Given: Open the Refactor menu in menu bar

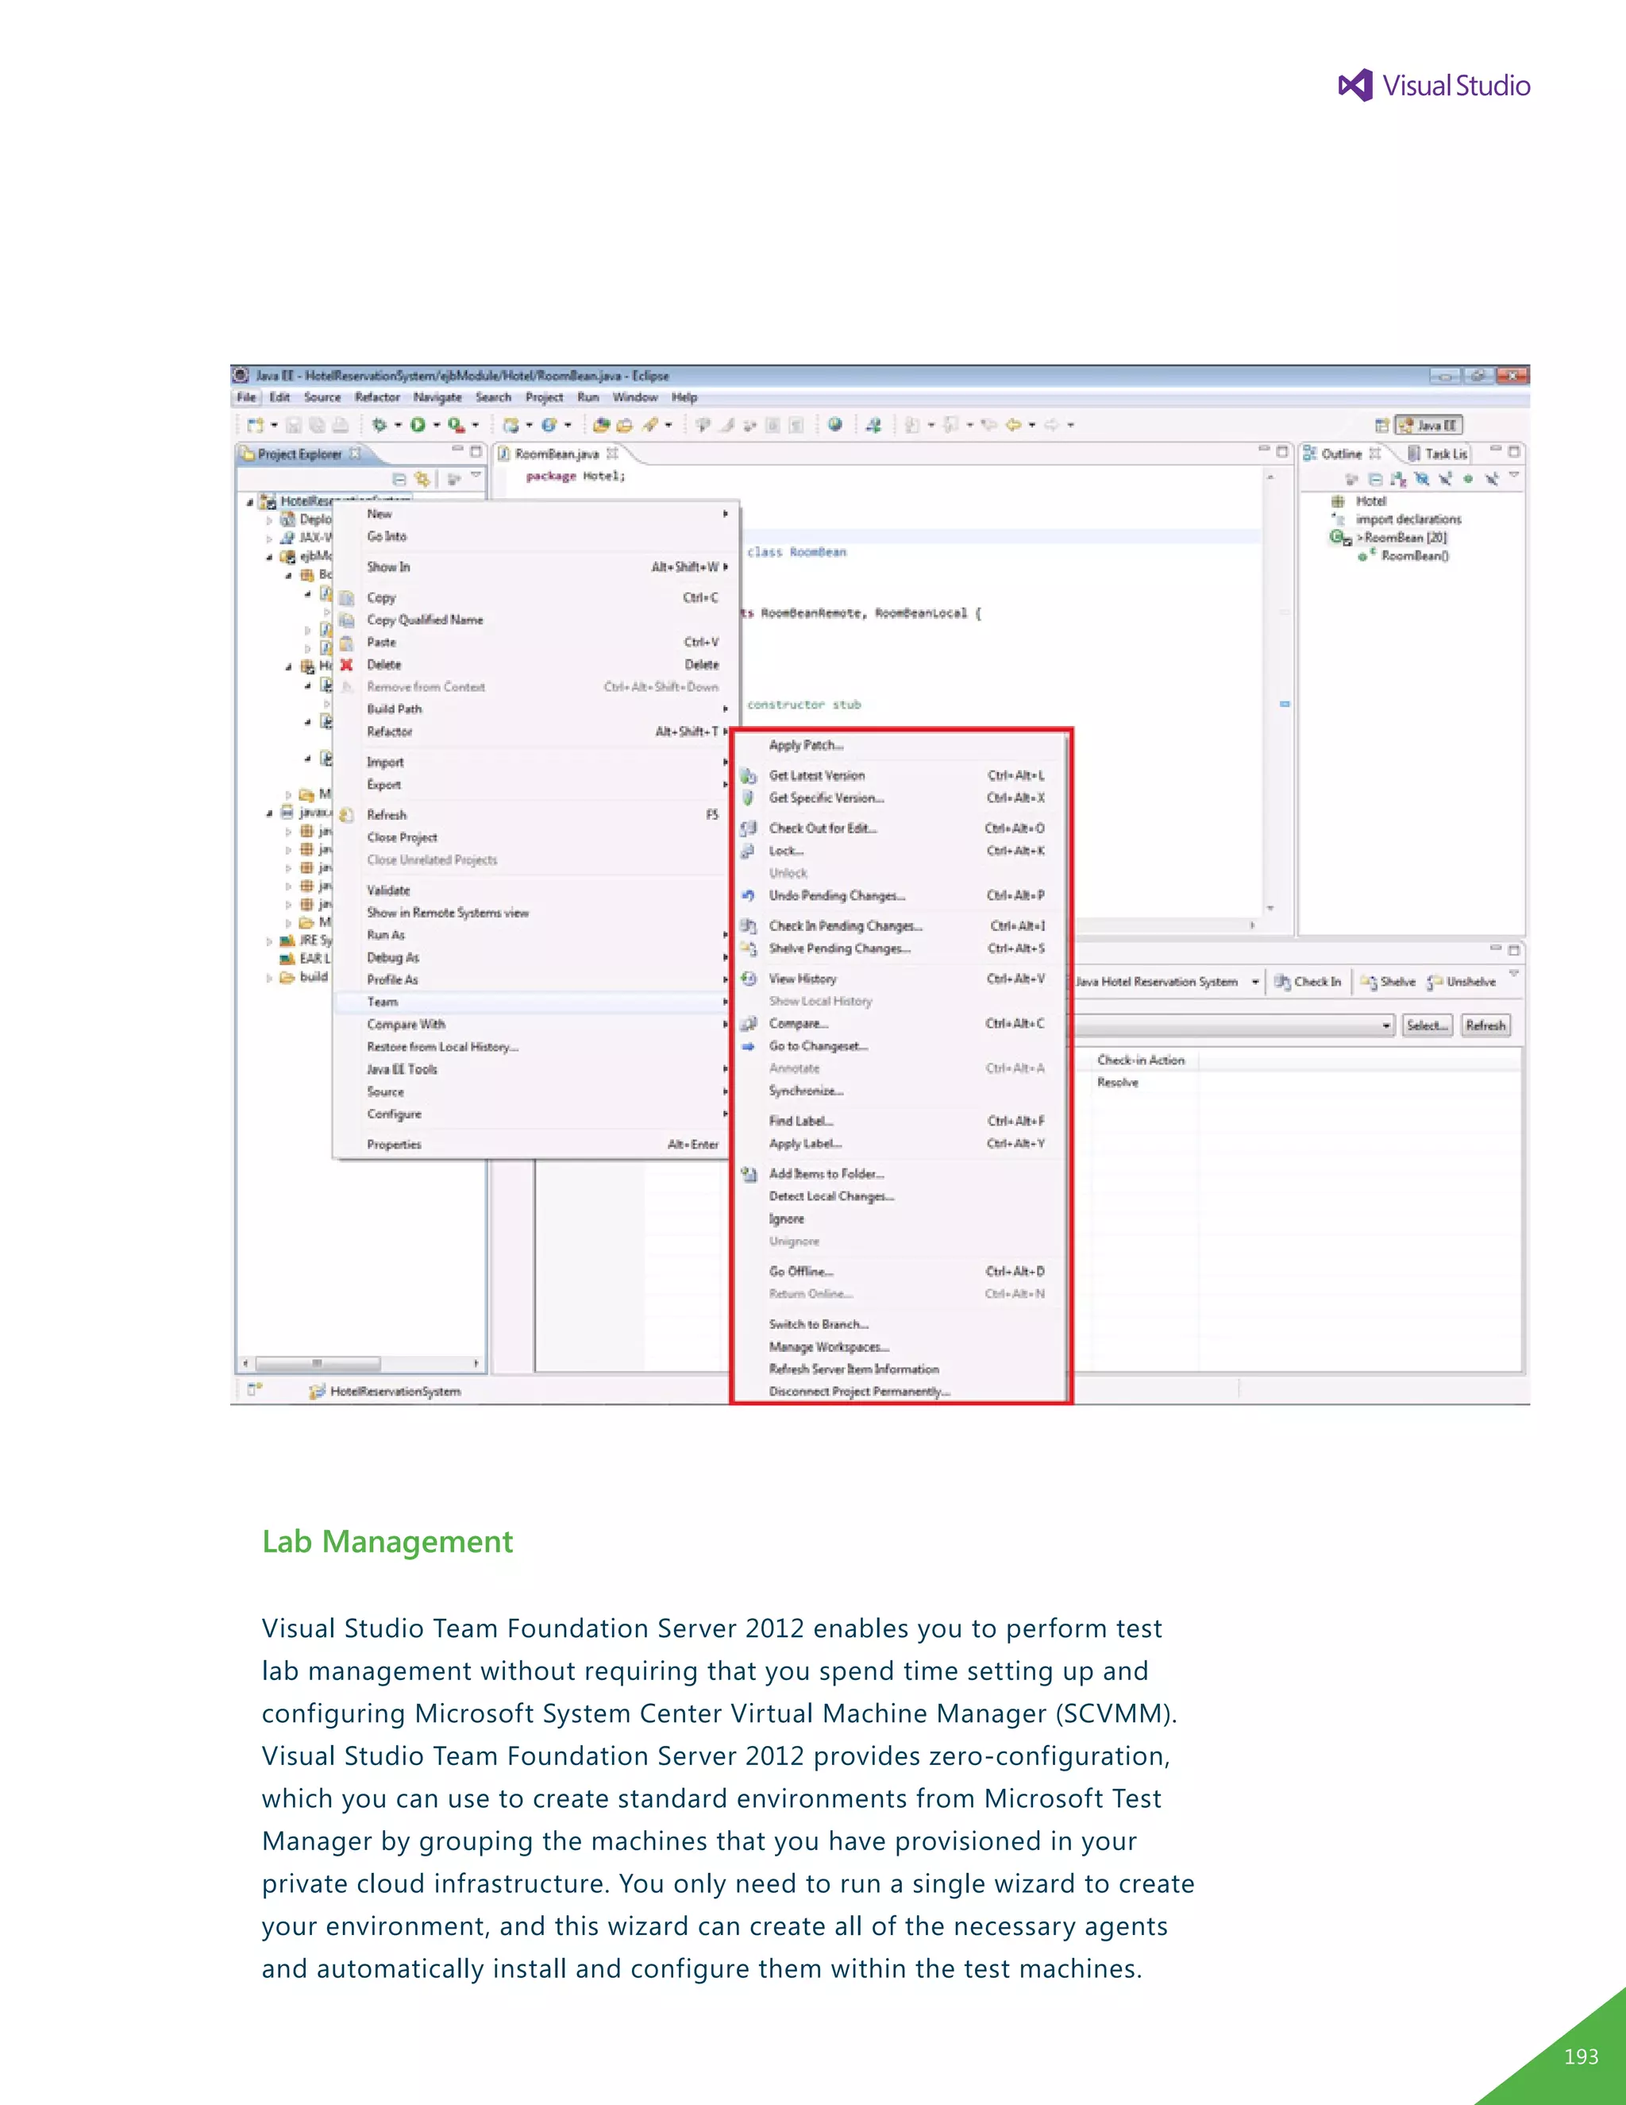Looking at the screenshot, I should coord(376,397).
